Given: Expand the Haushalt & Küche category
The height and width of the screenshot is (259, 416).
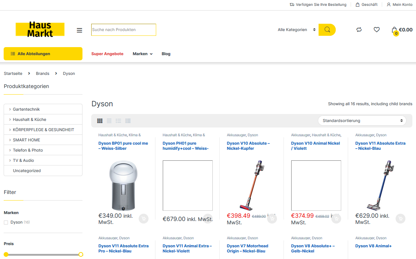Looking at the screenshot, I should 10,119.
